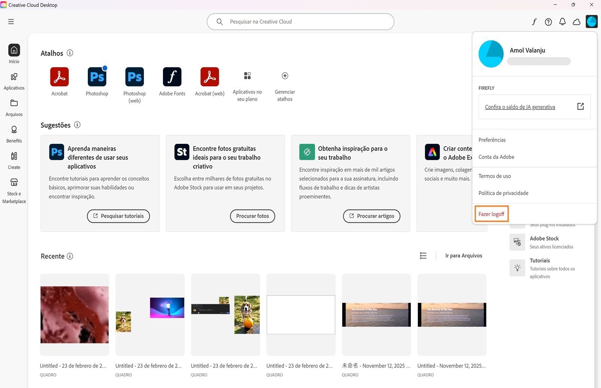This screenshot has height=388, width=601.
Task: Show info for the Sugestões section
Action: click(x=77, y=125)
